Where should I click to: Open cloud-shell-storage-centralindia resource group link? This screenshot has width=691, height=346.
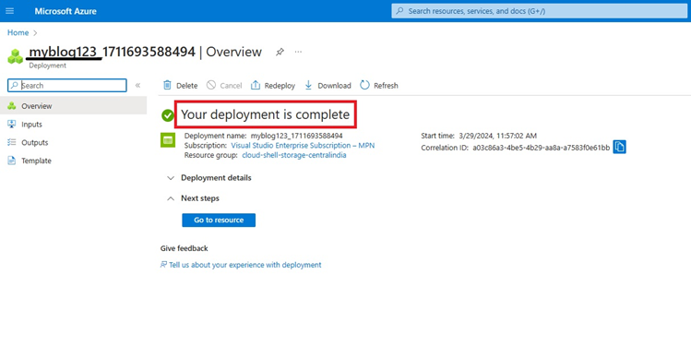[x=294, y=155]
